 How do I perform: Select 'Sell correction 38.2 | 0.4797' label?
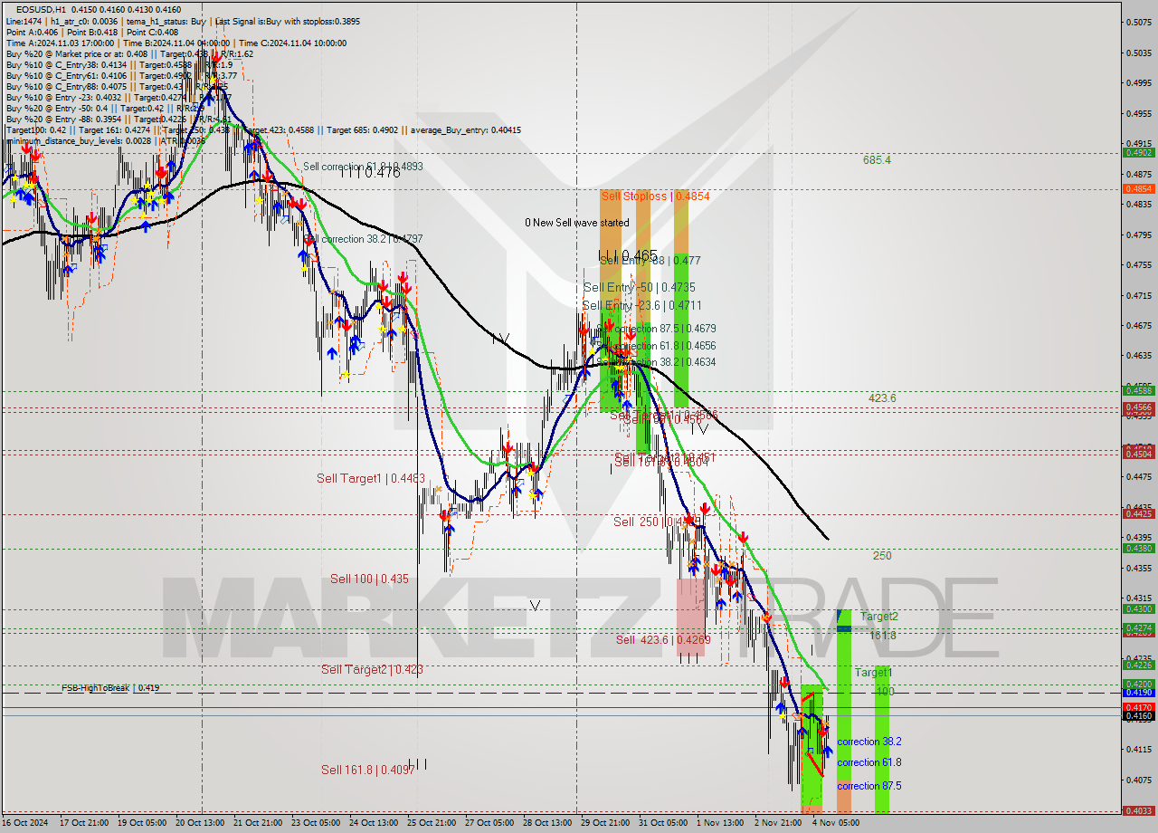tap(363, 239)
